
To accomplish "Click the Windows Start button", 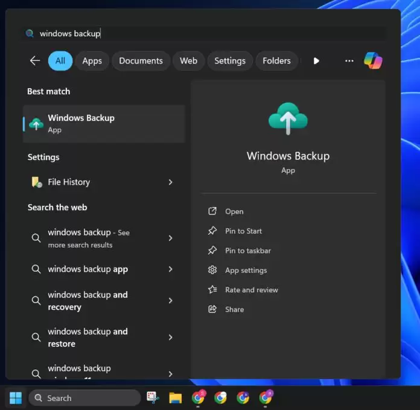I will pyautogui.click(x=16, y=398).
